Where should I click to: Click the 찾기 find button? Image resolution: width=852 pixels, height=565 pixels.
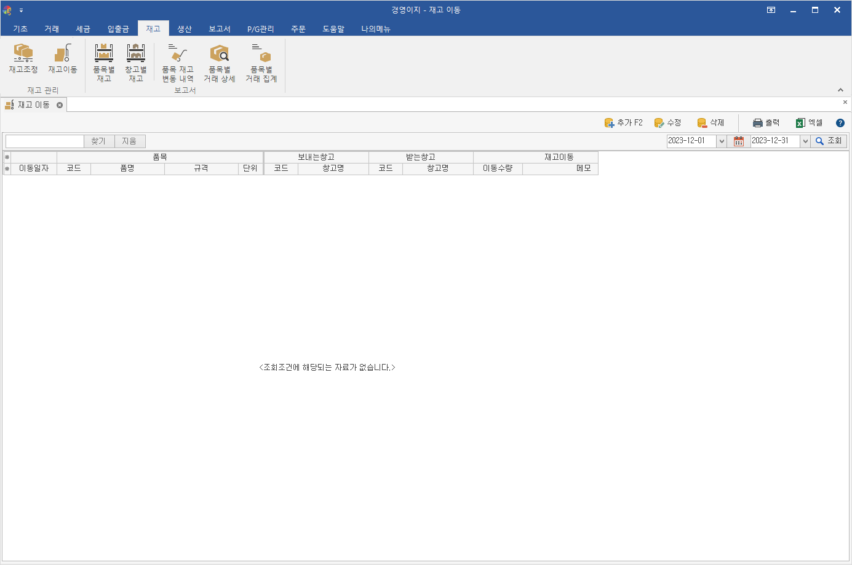coord(99,141)
